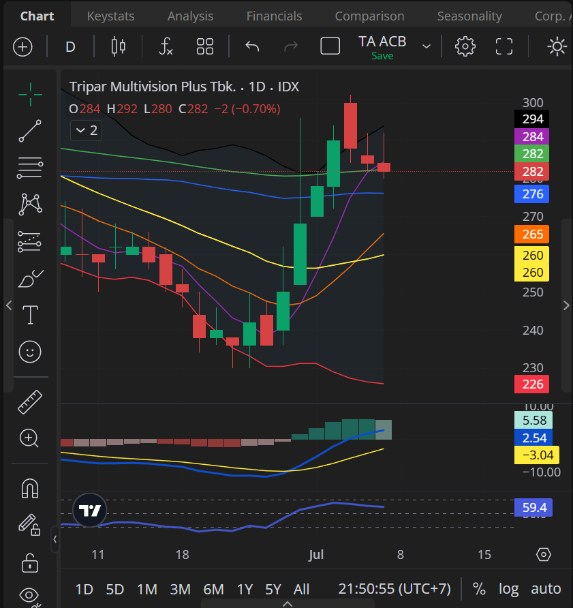Toggle percent scale

(479, 589)
